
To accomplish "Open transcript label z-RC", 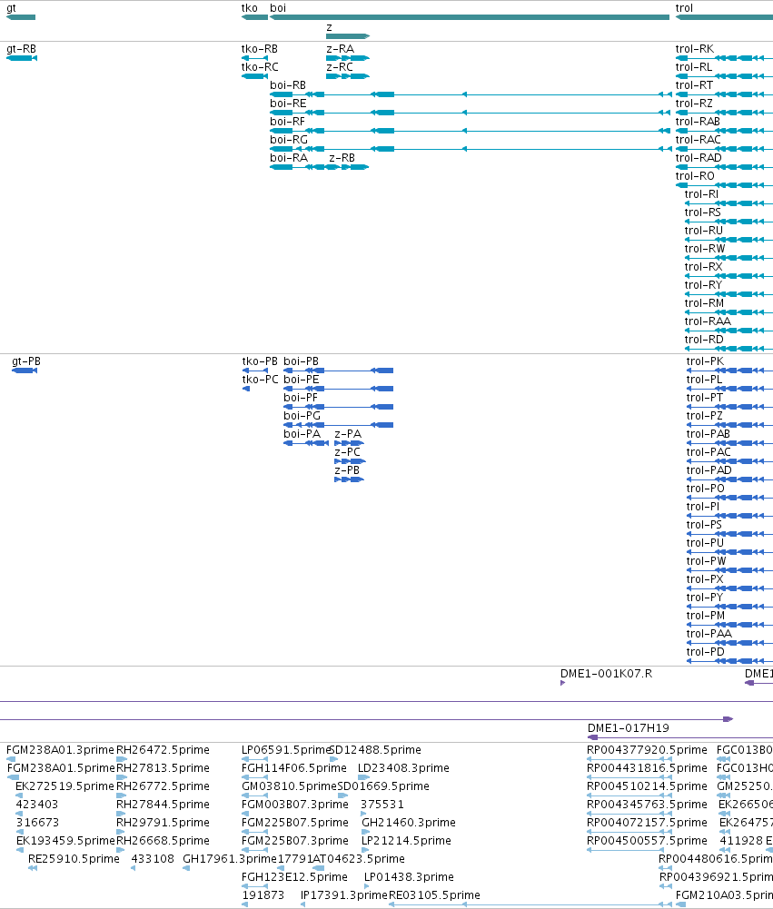I will (x=339, y=66).
